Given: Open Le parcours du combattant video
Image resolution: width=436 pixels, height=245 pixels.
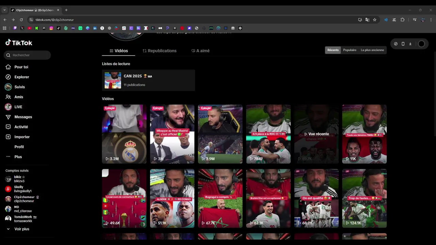Looking at the screenshot, I should [124, 198].
